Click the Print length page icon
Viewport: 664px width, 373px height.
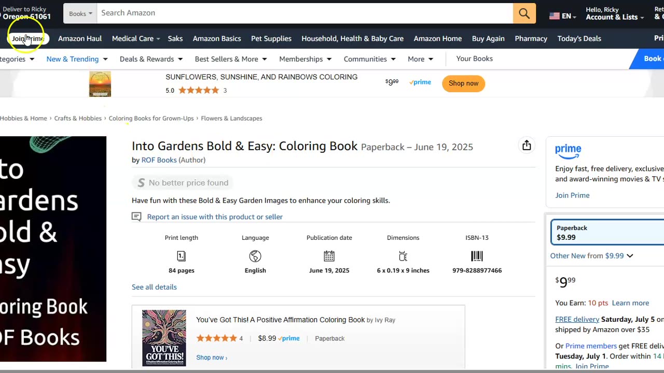coord(181,256)
